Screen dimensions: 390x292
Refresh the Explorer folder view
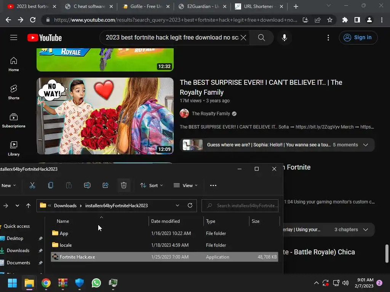tap(190, 205)
